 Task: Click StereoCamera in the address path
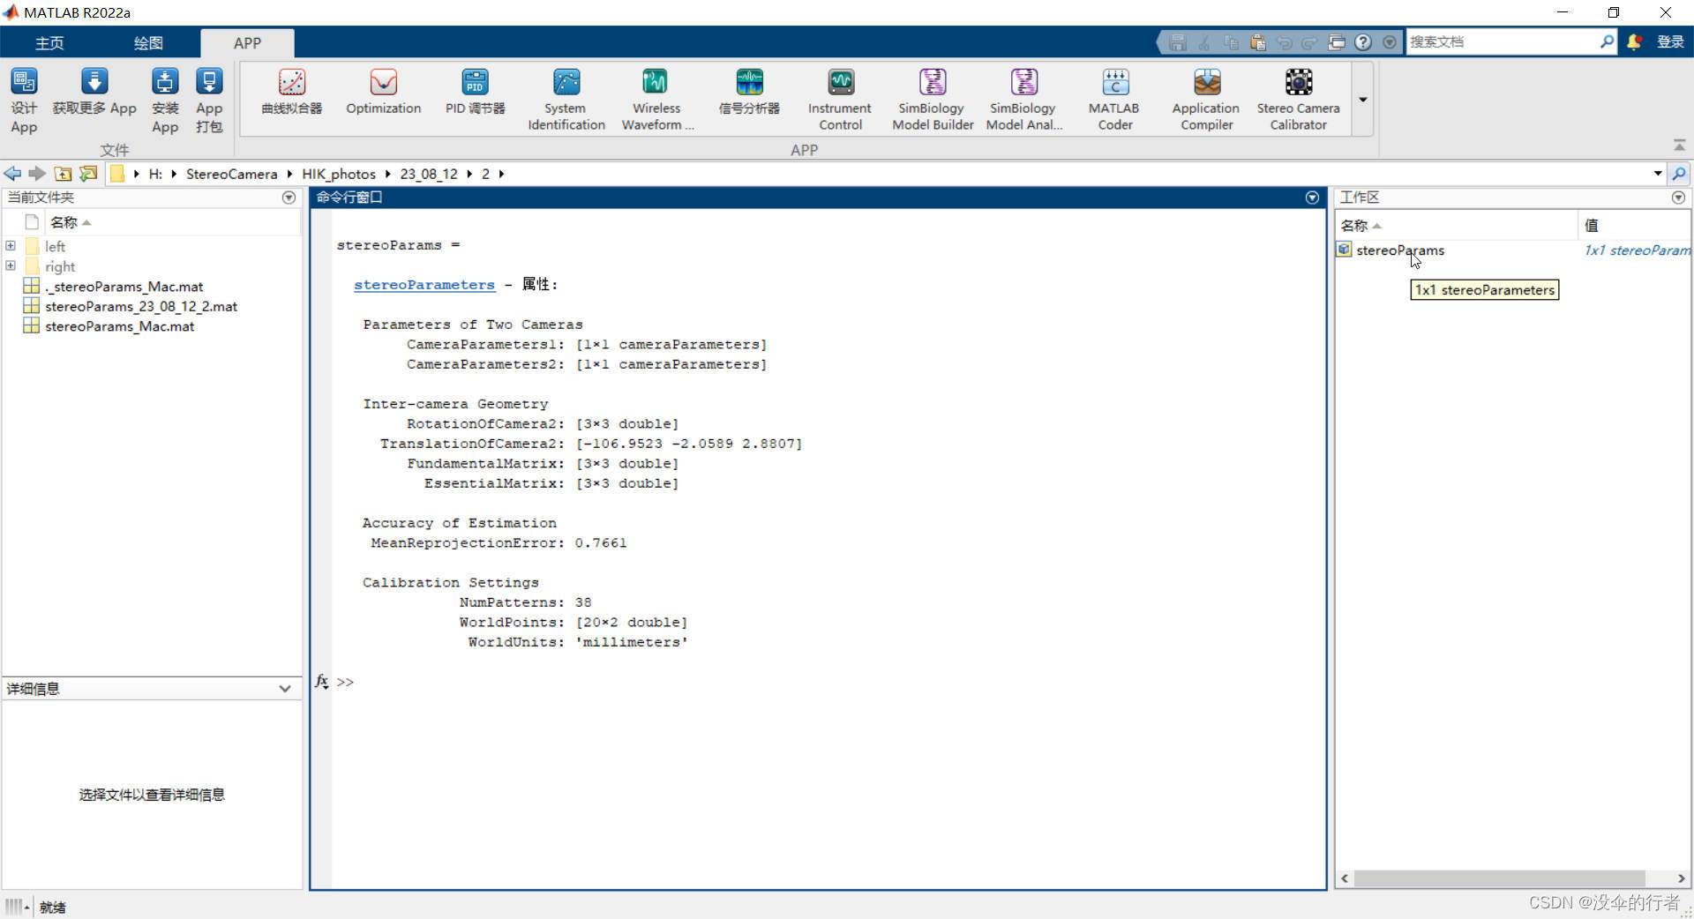[x=231, y=174]
